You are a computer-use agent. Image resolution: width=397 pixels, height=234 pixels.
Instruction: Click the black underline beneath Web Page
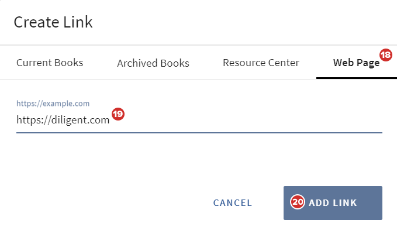coord(356,77)
